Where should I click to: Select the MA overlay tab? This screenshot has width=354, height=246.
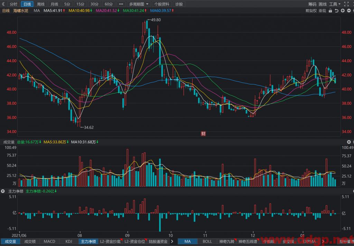(x=188, y=242)
